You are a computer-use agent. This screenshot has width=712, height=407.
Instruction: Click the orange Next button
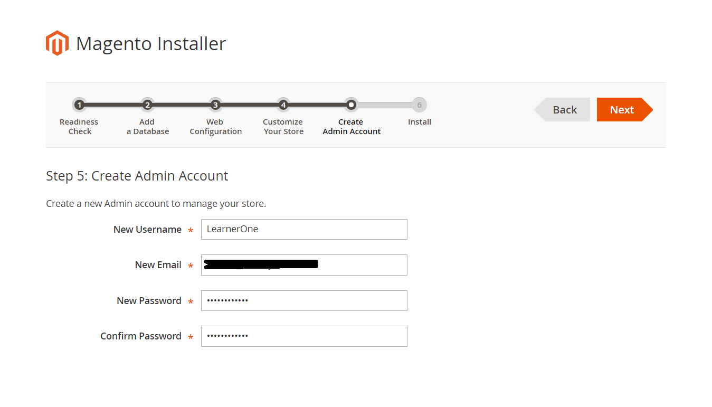click(625, 110)
